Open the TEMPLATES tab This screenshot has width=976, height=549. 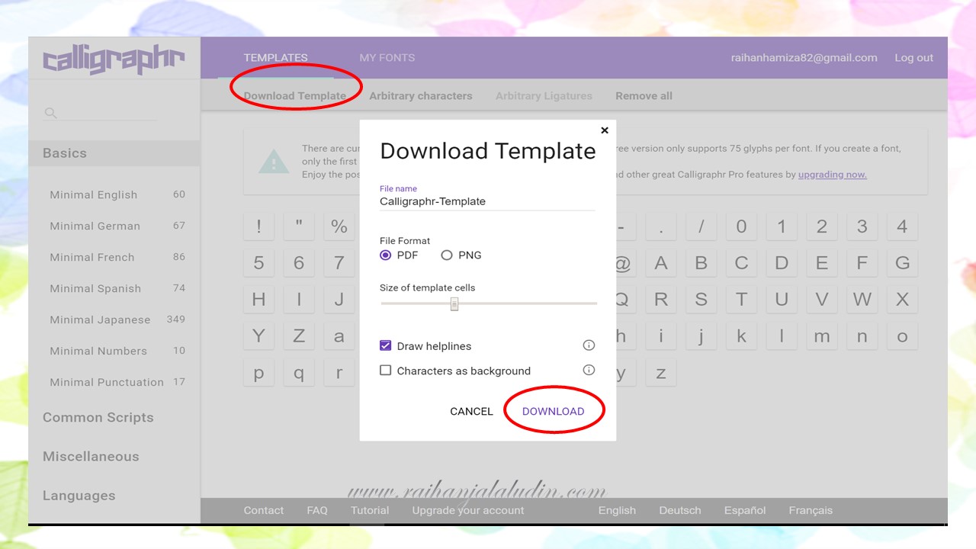(x=276, y=57)
